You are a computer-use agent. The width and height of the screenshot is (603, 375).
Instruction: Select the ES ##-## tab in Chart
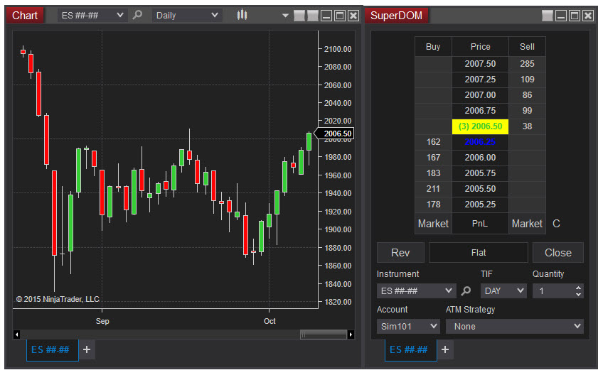[50, 349]
